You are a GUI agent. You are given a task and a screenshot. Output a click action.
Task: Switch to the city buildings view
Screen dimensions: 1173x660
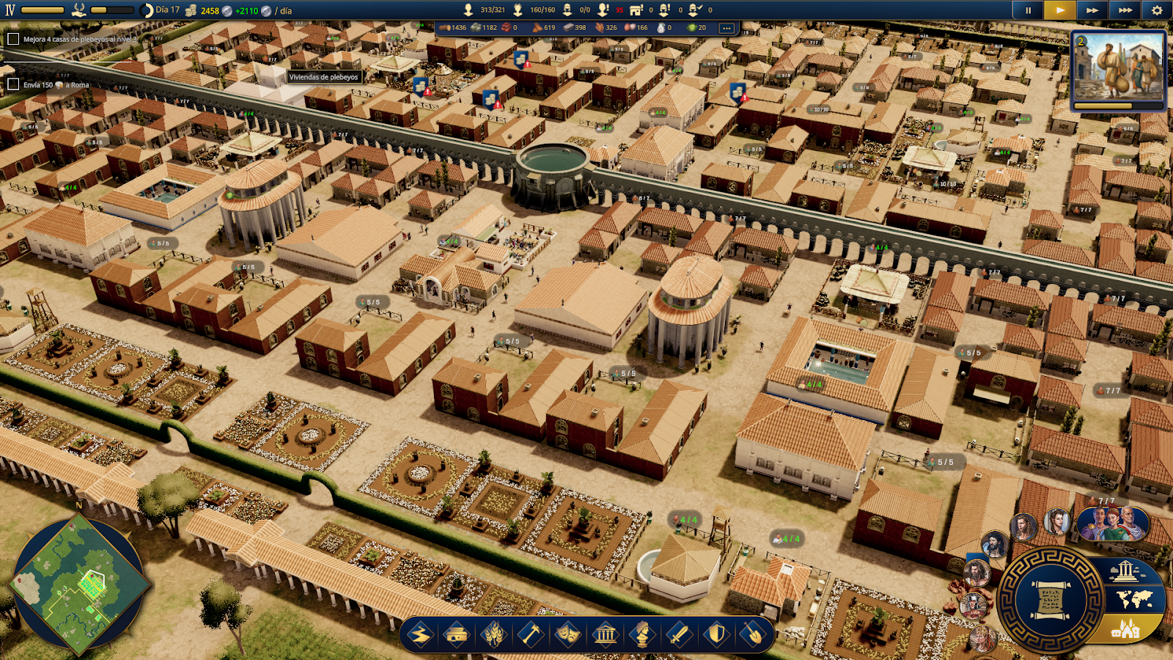(x=1126, y=629)
